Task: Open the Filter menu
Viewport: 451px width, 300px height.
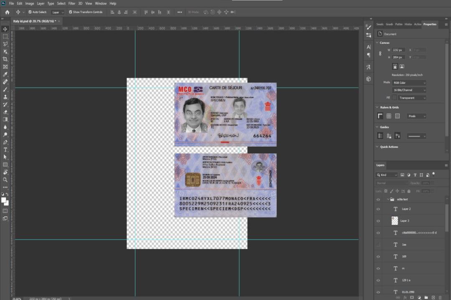Action: pyautogui.click(x=72, y=3)
